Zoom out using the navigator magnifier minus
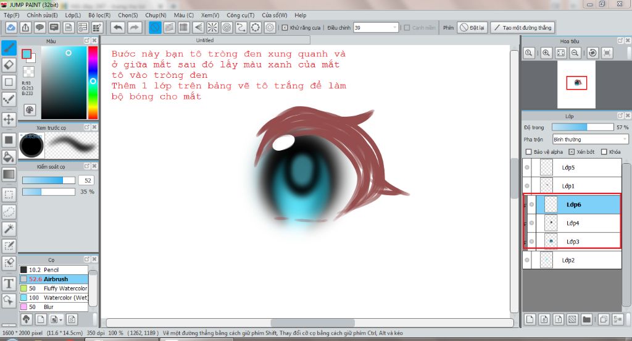The width and height of the screenshot is (632, 341). 575,53
